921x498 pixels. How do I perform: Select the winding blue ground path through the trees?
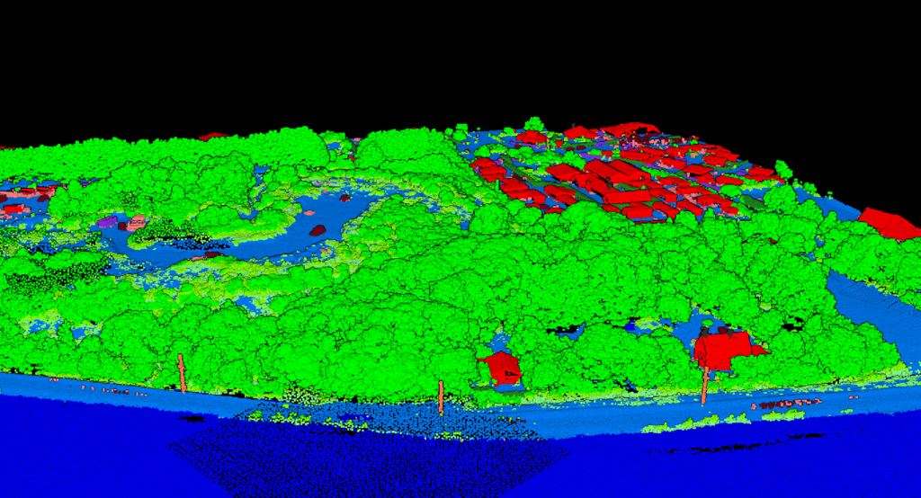270,241
